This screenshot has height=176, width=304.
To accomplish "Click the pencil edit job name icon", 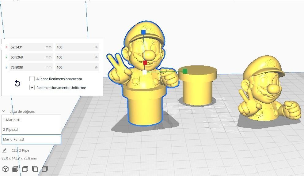I will (5, 150).
